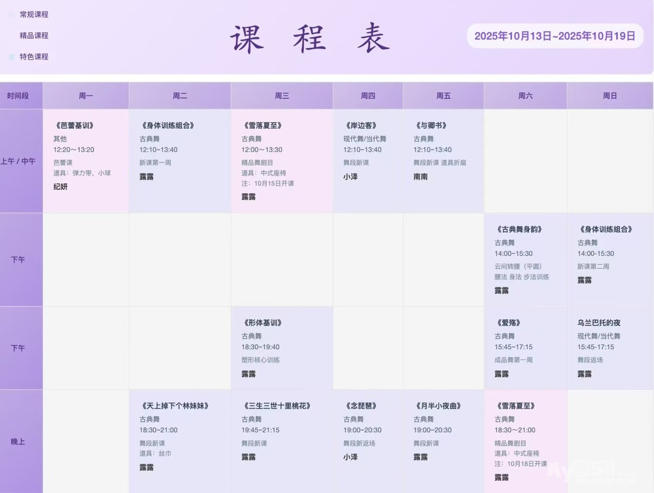Click the date range 2025年10月13日~2025年10月19日 pill
Screen dimensions: 654x493
pyautogui.click(x=555, y=36)
